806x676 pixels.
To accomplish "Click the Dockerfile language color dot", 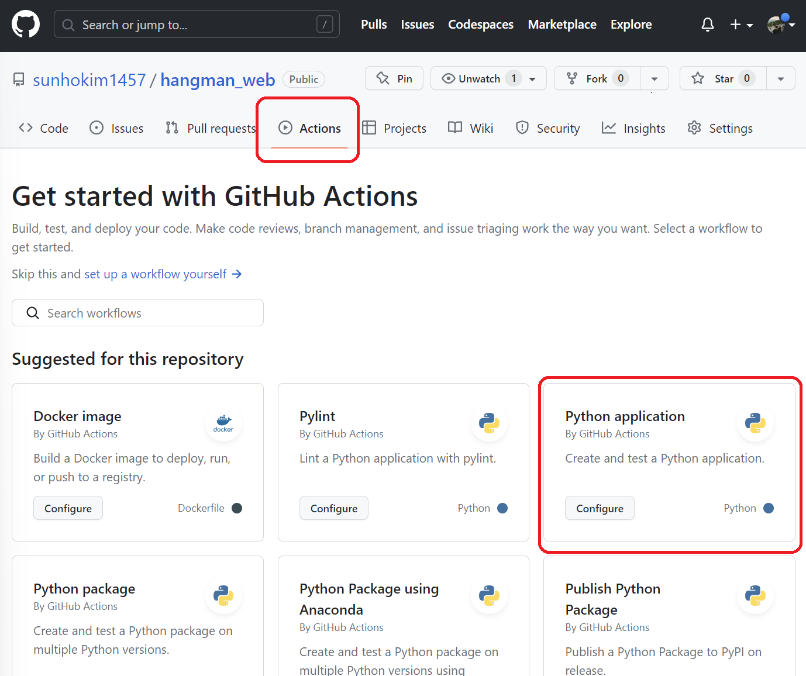I will 237,508.
